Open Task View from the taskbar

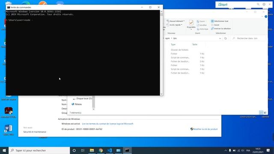(x=83, y=150)
